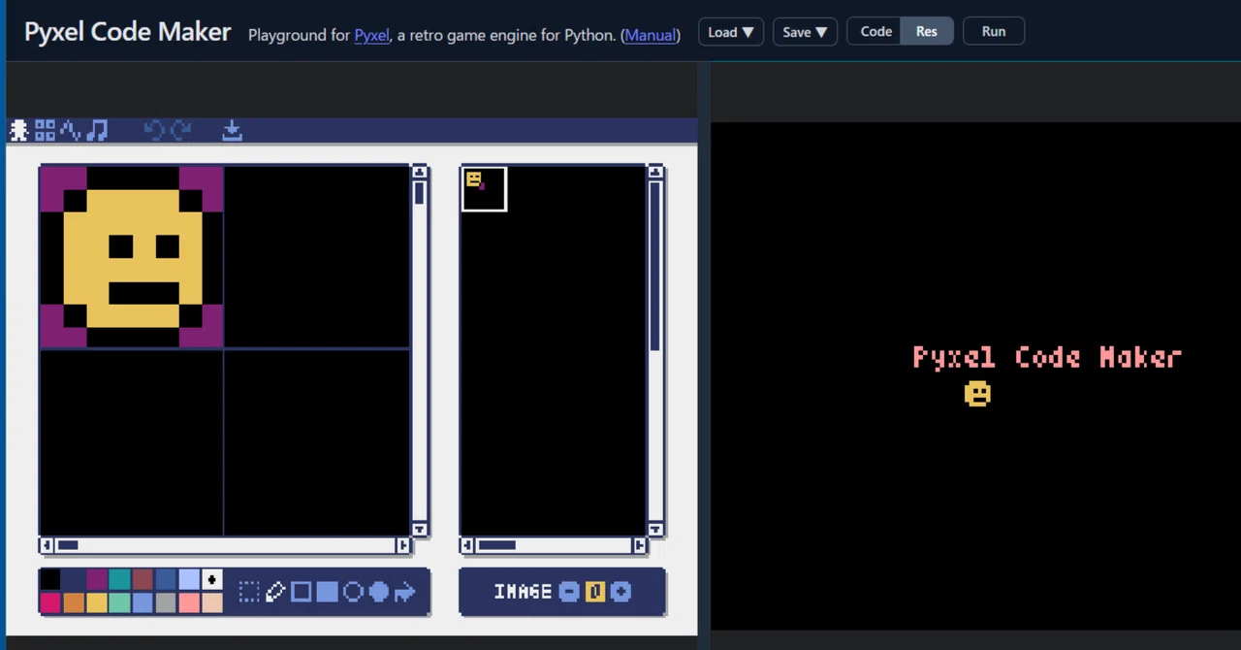The image size is (1241, 650).
Task: Switch to Code view
Action: (x=875, y=31)
